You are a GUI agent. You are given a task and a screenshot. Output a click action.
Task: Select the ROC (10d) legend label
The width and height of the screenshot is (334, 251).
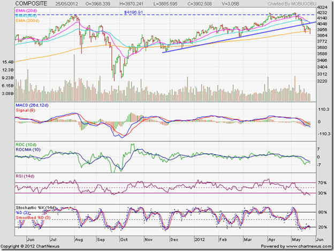tap(26, 144)
